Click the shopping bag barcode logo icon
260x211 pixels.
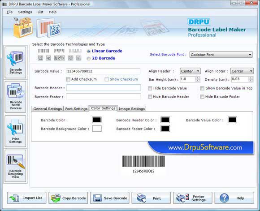click(x=23, y=27)
